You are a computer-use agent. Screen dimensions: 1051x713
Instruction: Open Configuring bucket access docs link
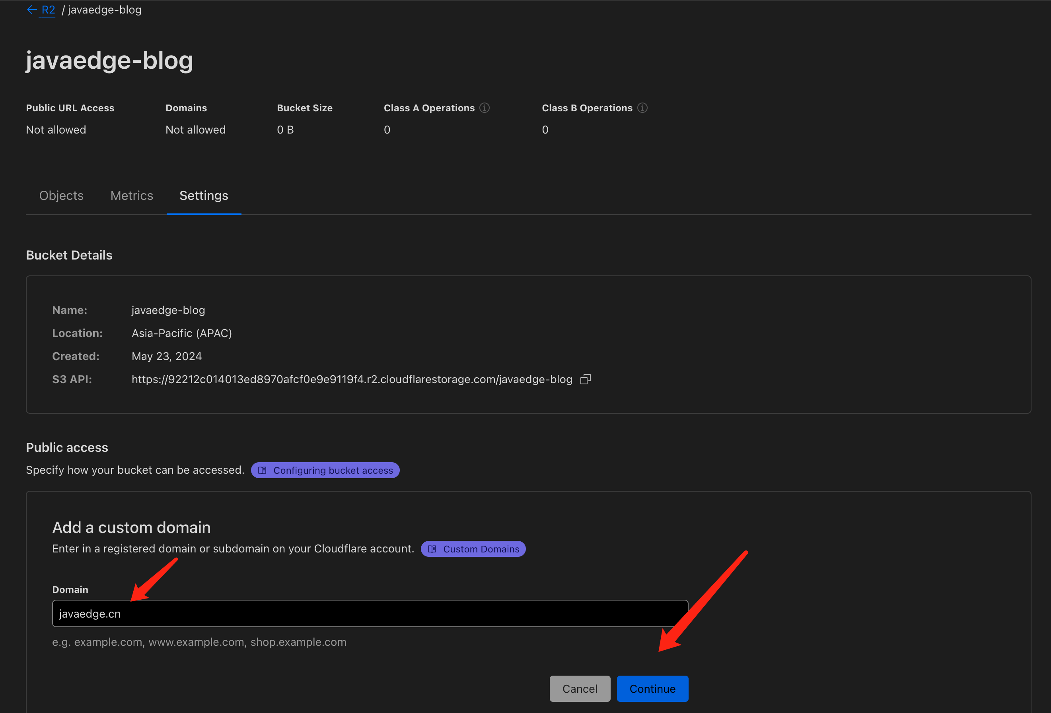325,470
